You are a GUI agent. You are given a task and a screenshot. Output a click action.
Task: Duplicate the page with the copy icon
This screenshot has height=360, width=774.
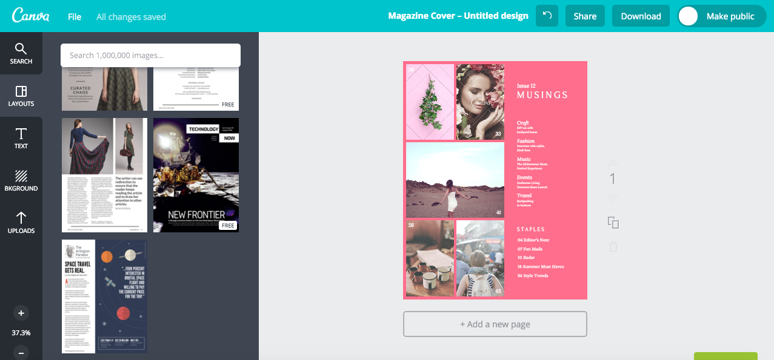click(x=613, y=223)
